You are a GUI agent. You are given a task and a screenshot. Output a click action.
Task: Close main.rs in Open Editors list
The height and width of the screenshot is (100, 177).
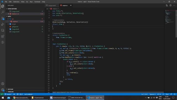8,14
